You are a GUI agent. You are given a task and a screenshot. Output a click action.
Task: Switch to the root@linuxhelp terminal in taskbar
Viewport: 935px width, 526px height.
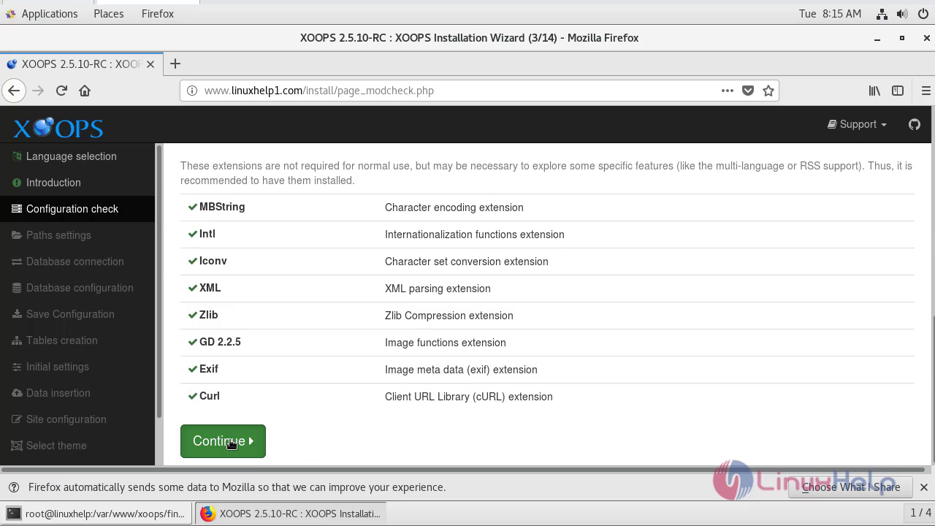tap(96, 514)
